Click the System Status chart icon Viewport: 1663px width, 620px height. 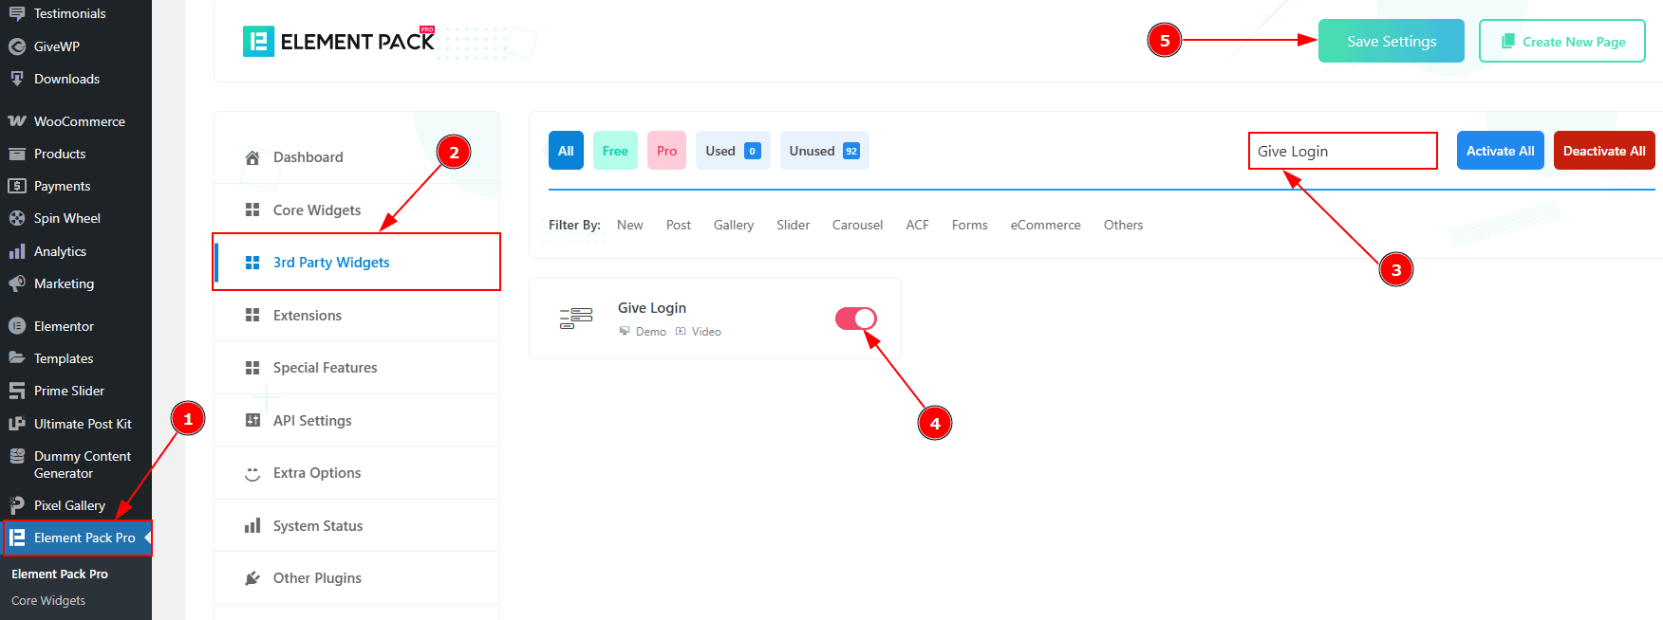coord(252,525)
